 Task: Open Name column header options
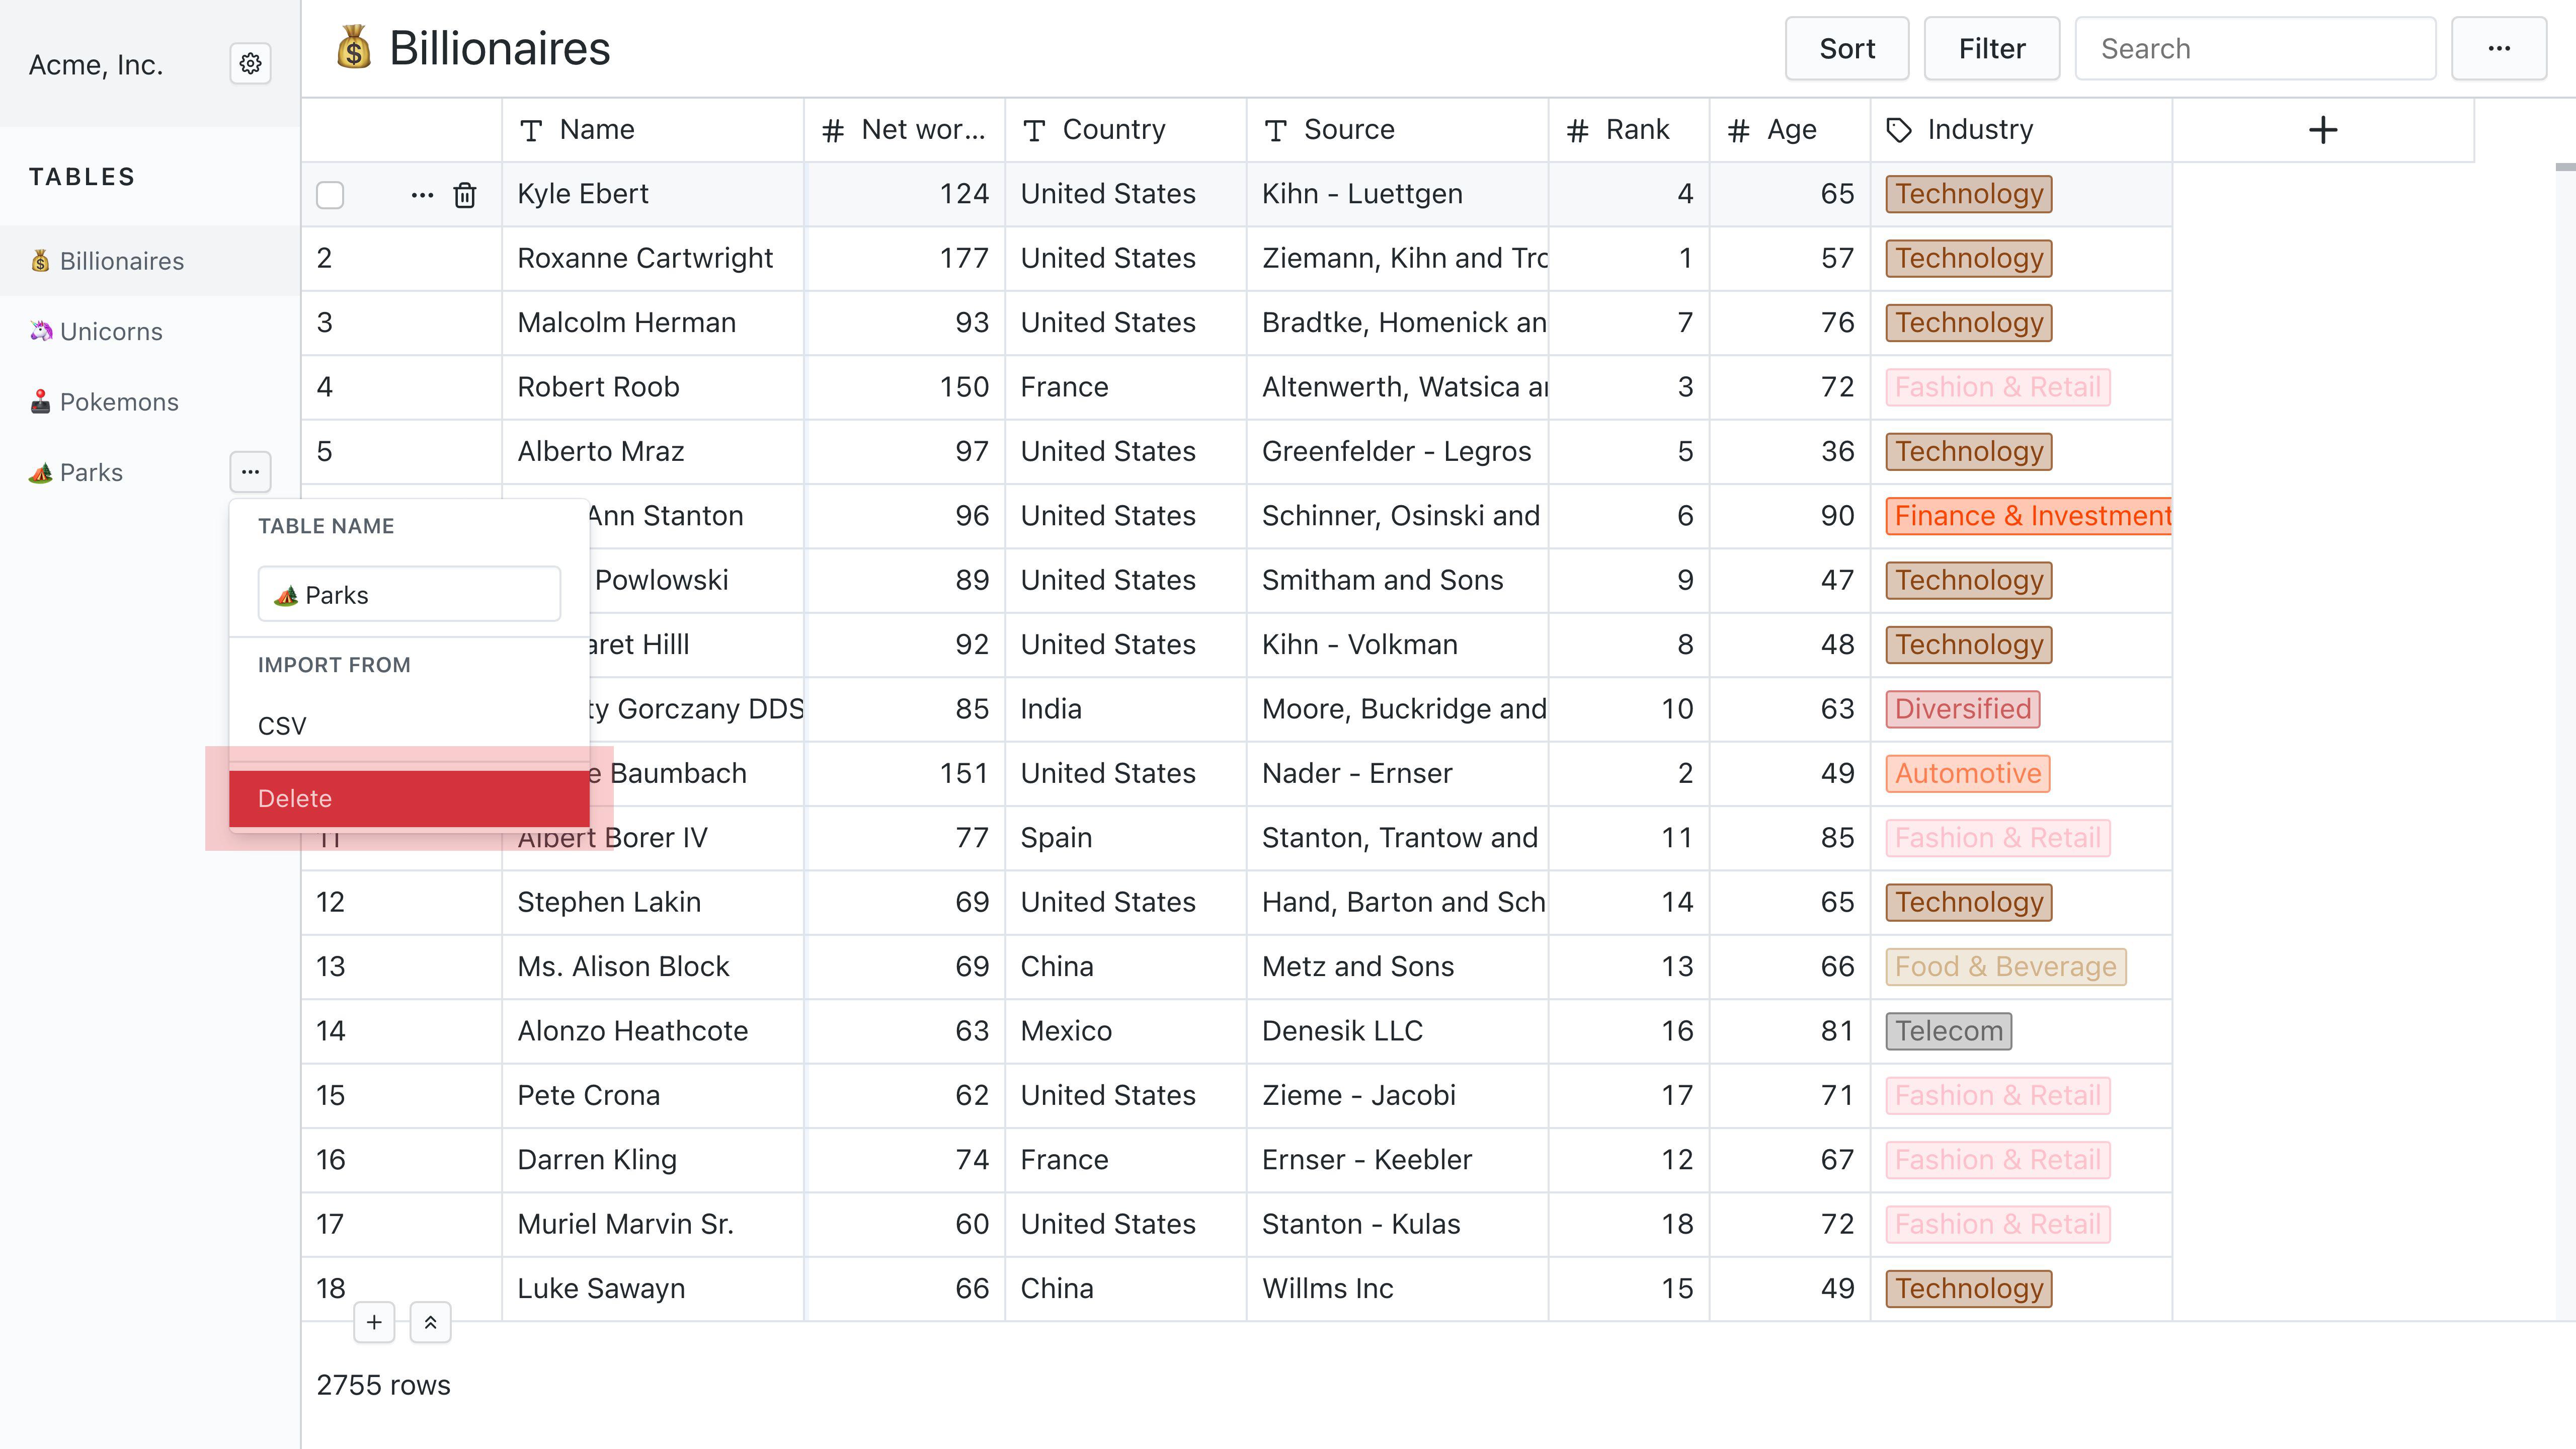(x=652, y=130)
